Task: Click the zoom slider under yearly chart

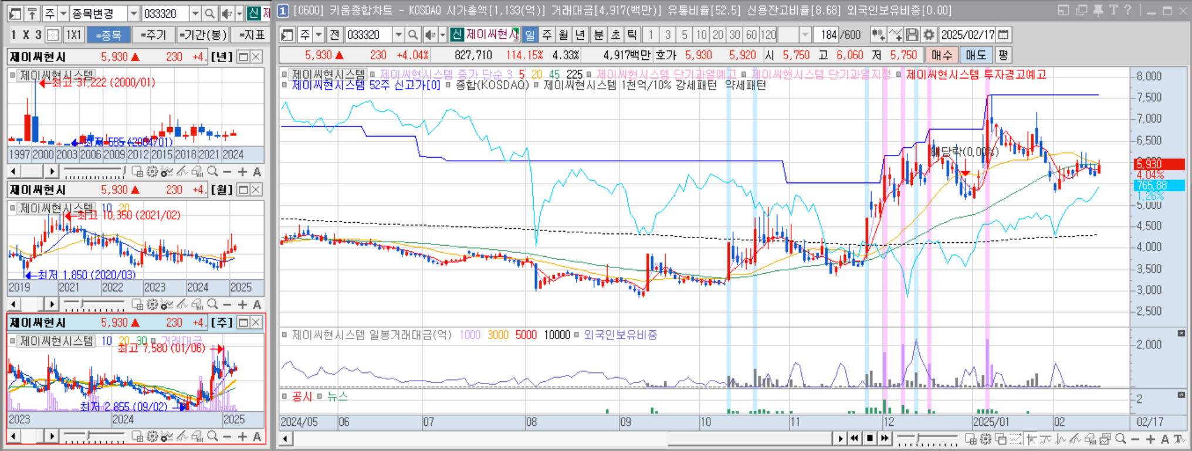Action: (123, 171)
